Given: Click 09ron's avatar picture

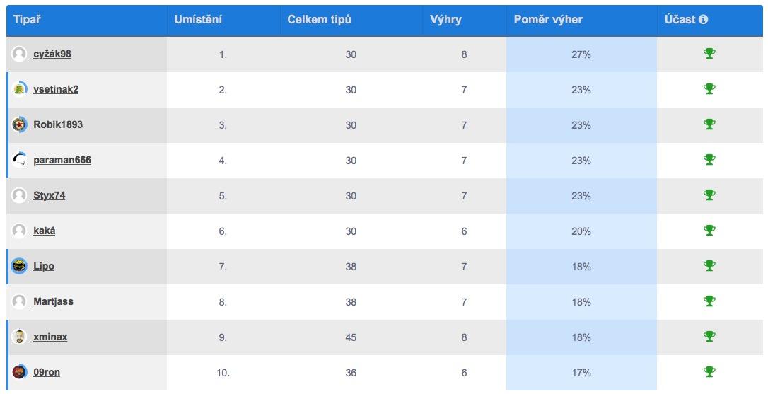Looking at the screenshot, I should 20,372.
